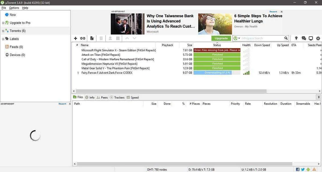Click the Twitter icon in status bar

pyautogui.click(x=303, y=169)
